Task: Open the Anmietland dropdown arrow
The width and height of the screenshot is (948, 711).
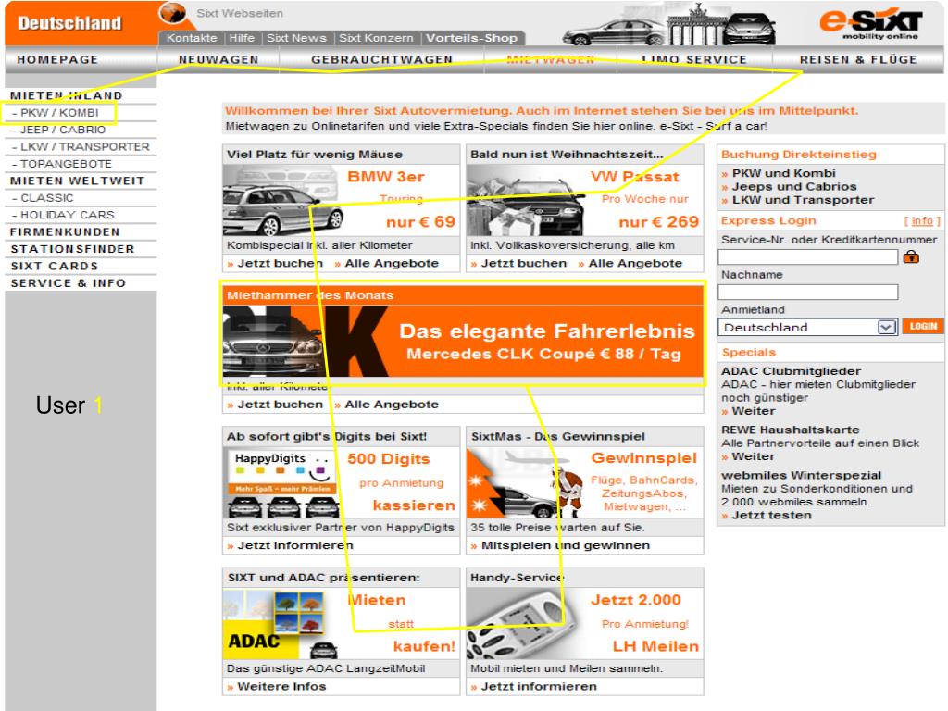Action: coord(886,327)
